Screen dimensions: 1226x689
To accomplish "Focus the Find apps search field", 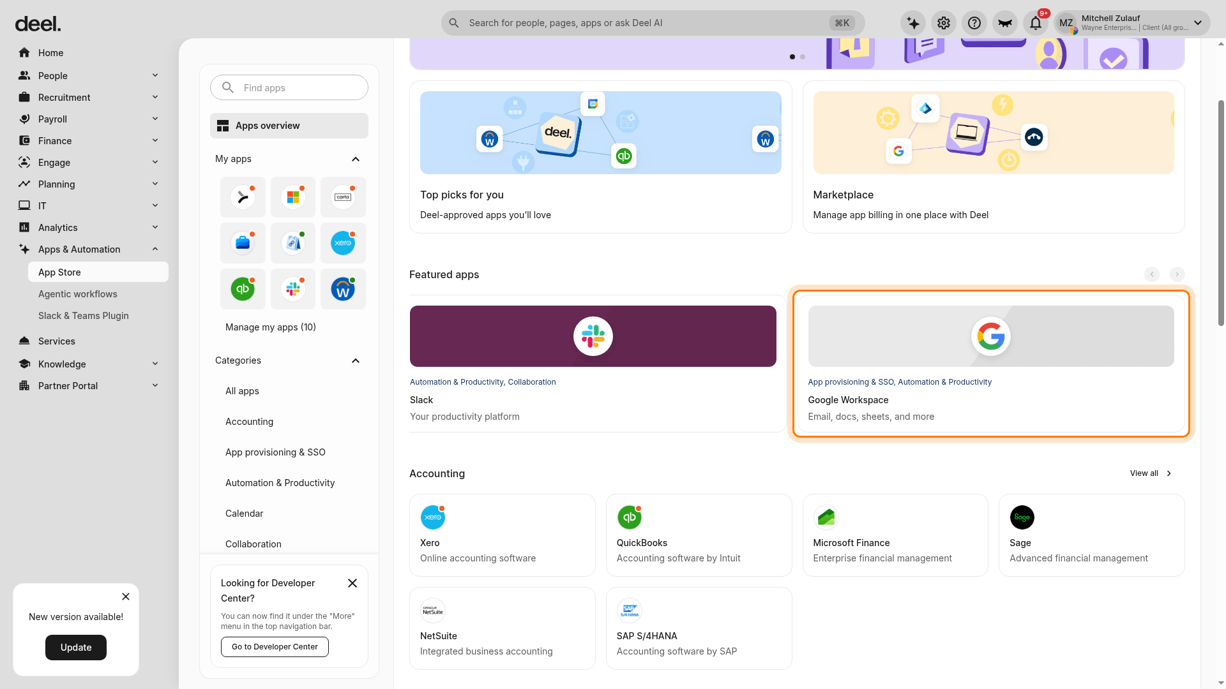I will click(289, 87).
